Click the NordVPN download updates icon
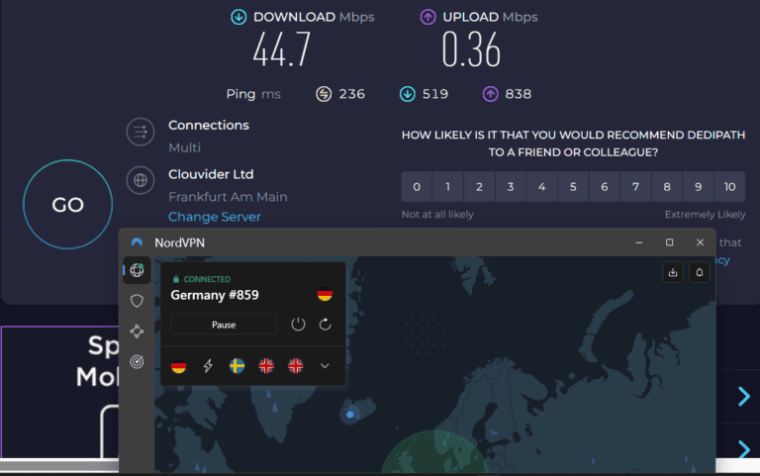 [673, 272]
